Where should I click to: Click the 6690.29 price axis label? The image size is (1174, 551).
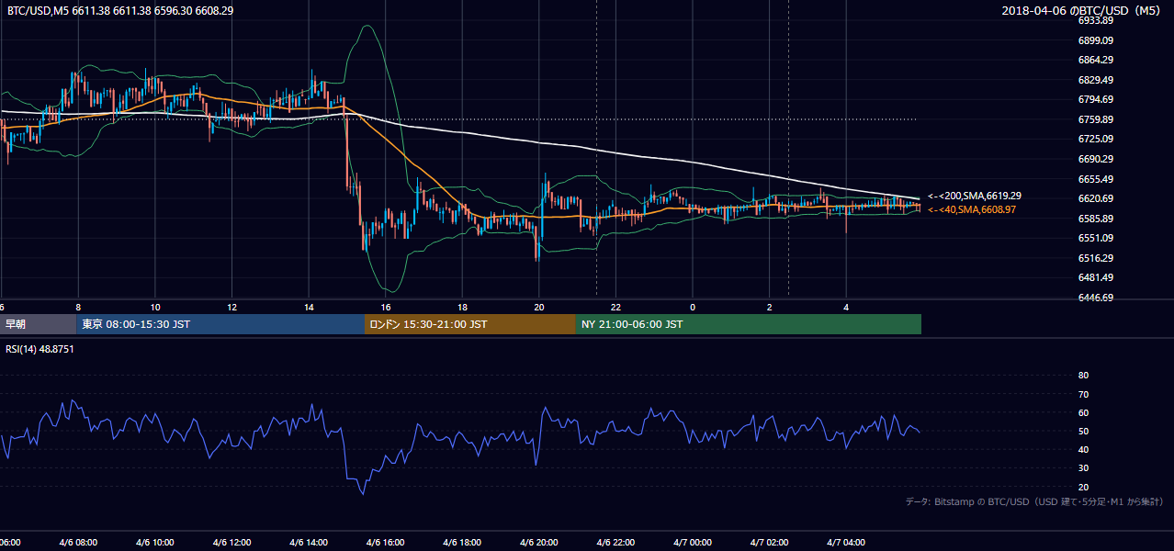[1096, 159]
